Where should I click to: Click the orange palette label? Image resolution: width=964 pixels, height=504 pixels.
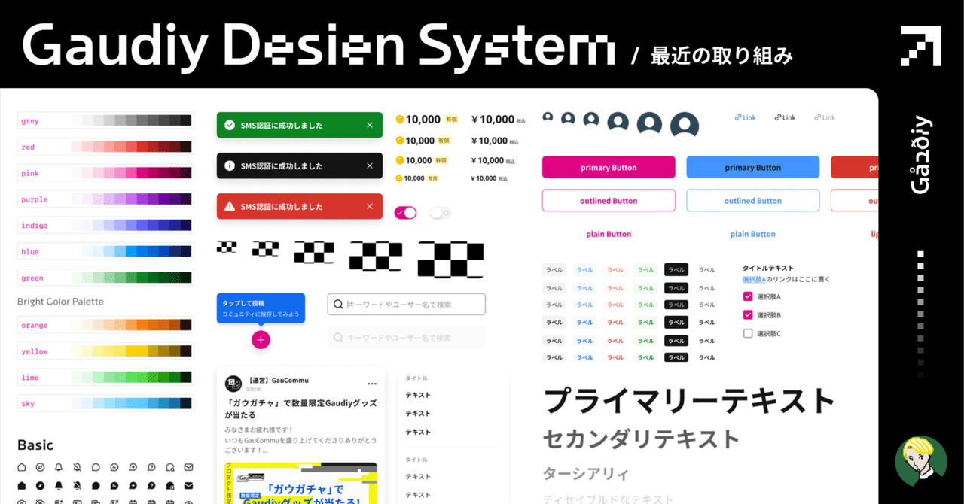click(35, 326)
